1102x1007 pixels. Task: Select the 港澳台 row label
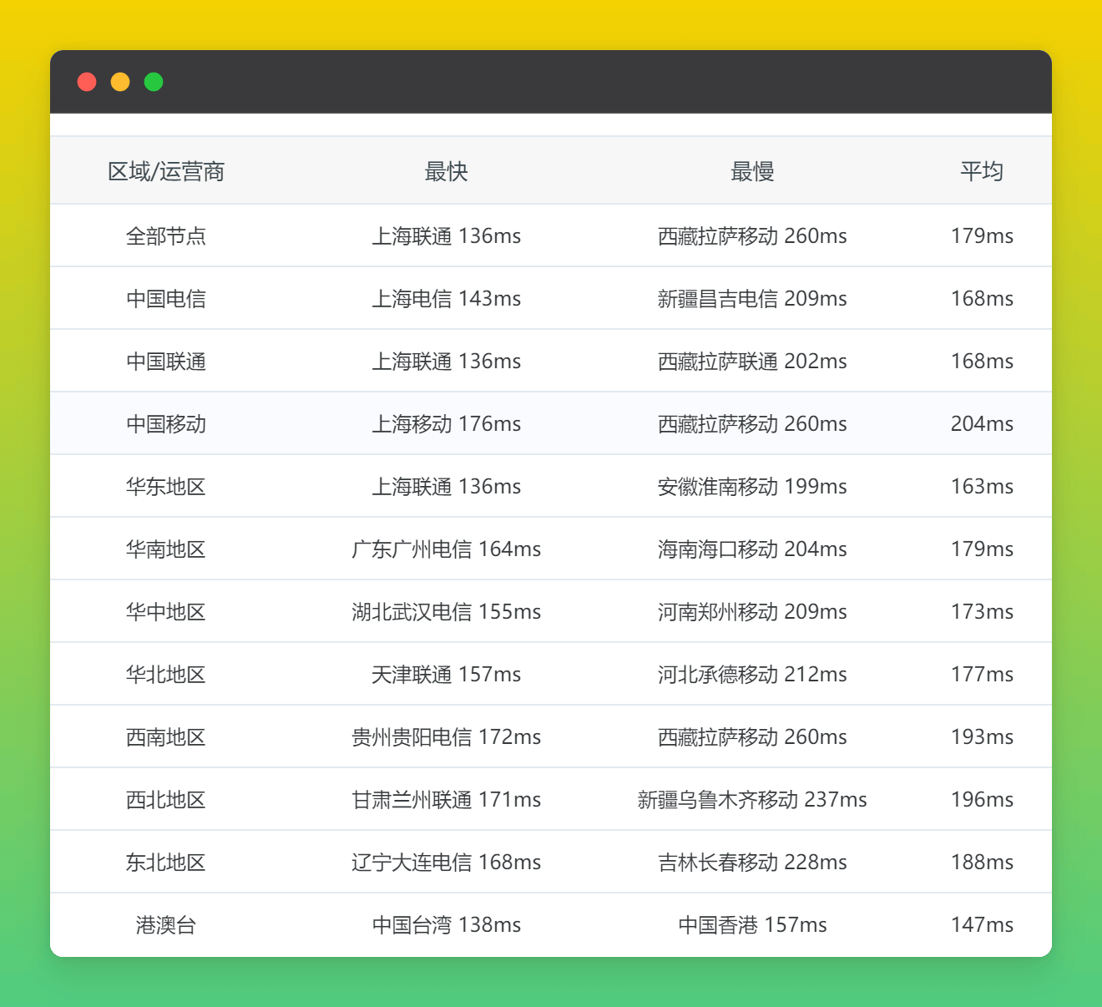point(166,925)
